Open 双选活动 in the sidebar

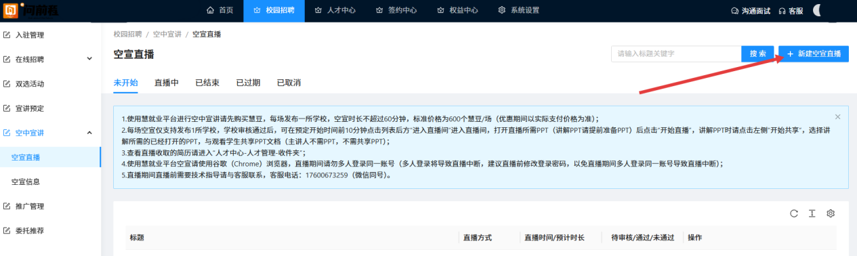pyautogui.click(x=29, y=84)
